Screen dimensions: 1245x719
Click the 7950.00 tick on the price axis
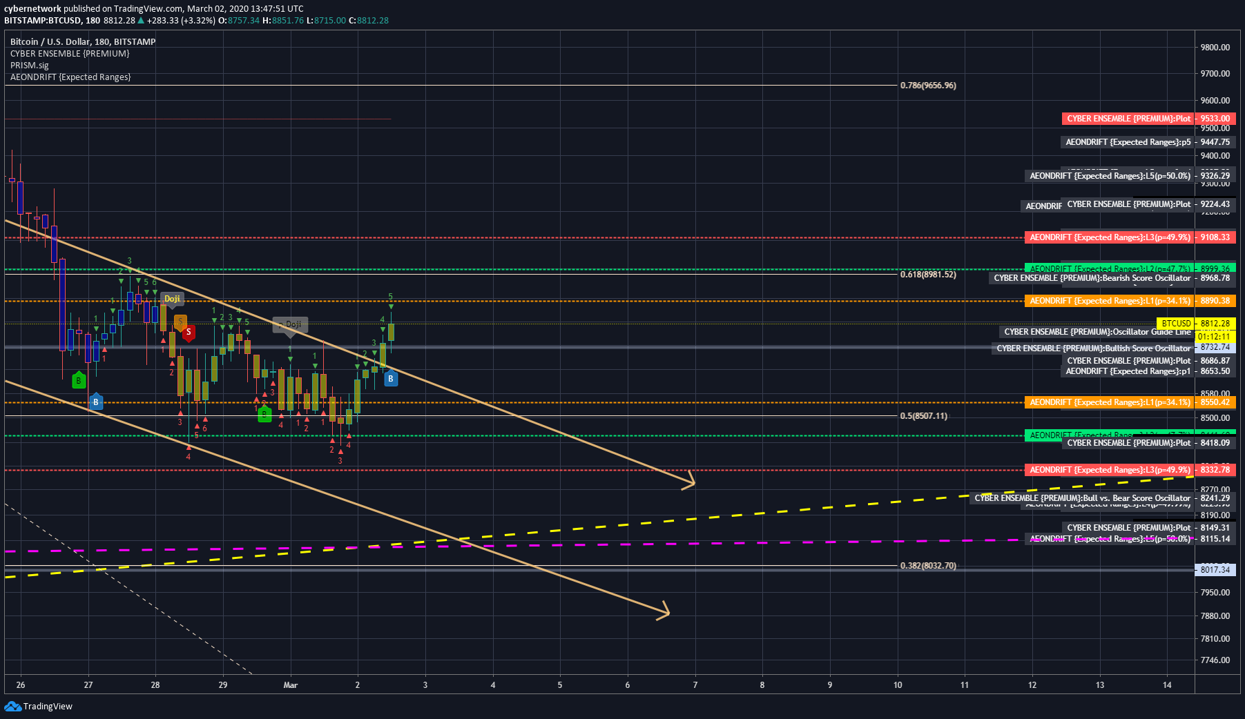coord(1215,593)
